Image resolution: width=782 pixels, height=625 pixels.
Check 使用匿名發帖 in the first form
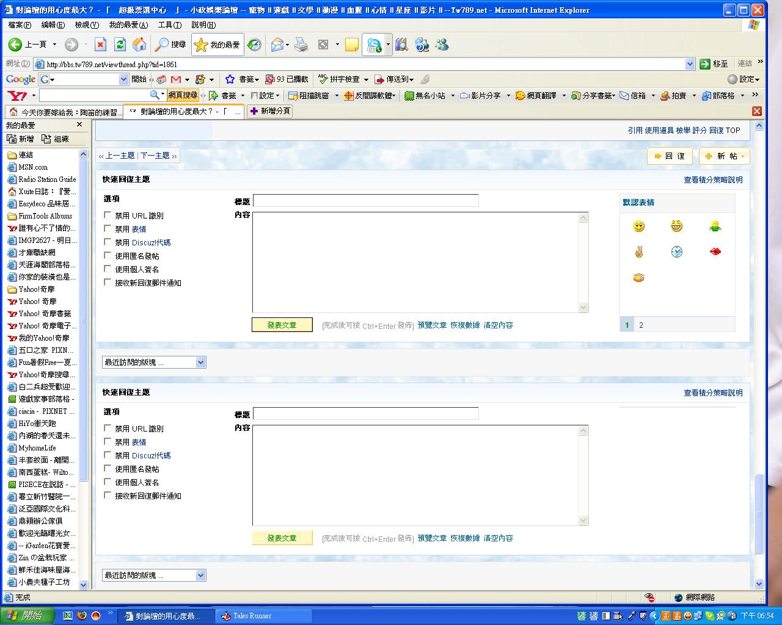coord(108,255)
